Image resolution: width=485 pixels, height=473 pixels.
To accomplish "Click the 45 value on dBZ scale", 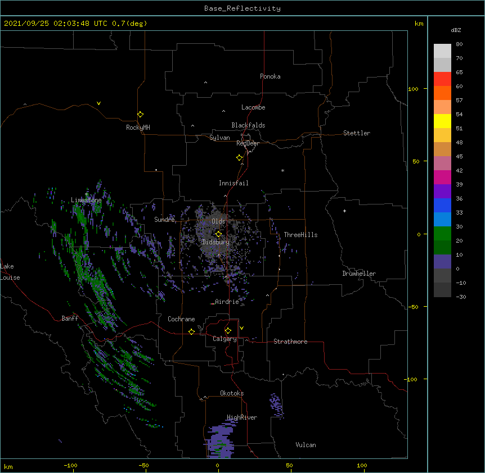I will 459,156.
